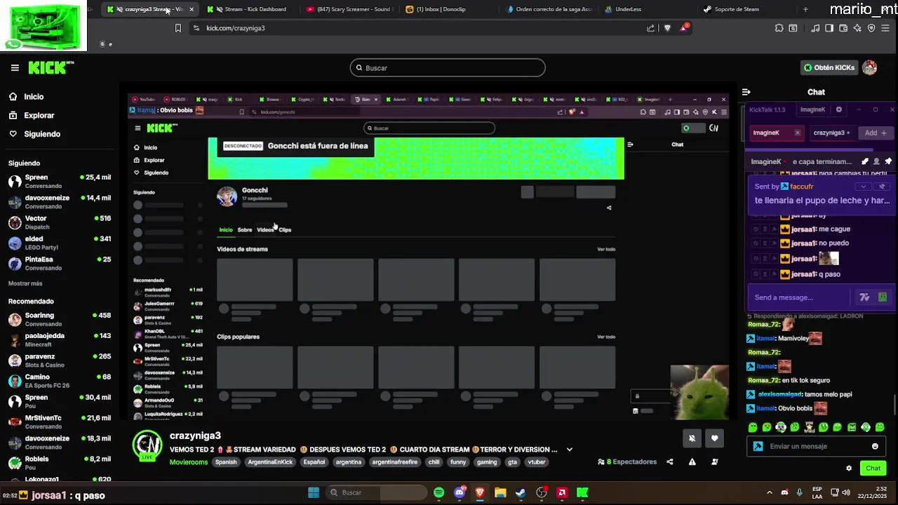Click the Enviar un mensaje chat field

[x=816, y=446]
